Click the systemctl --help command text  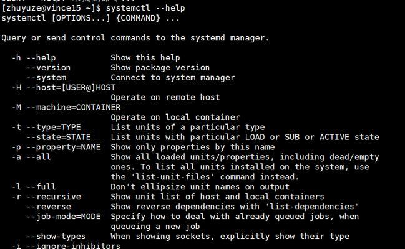tap(145, 8)
